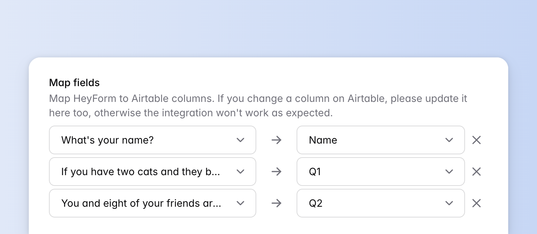Click the arrow between 'What's your name?' and Name

tap(276, 140)
